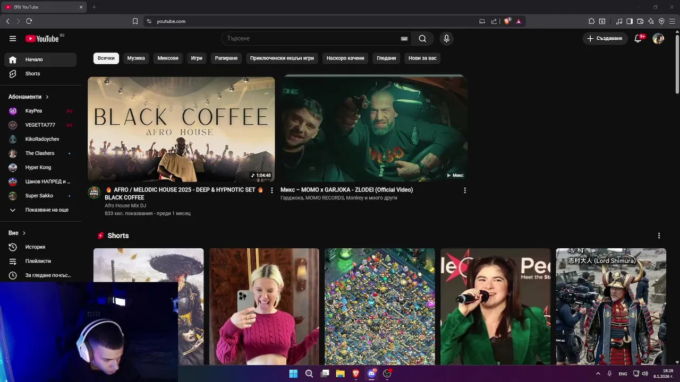Open the Afro House Mix DJ channel avatar
Screen dimensions: 680x382
tap(94, 193)
